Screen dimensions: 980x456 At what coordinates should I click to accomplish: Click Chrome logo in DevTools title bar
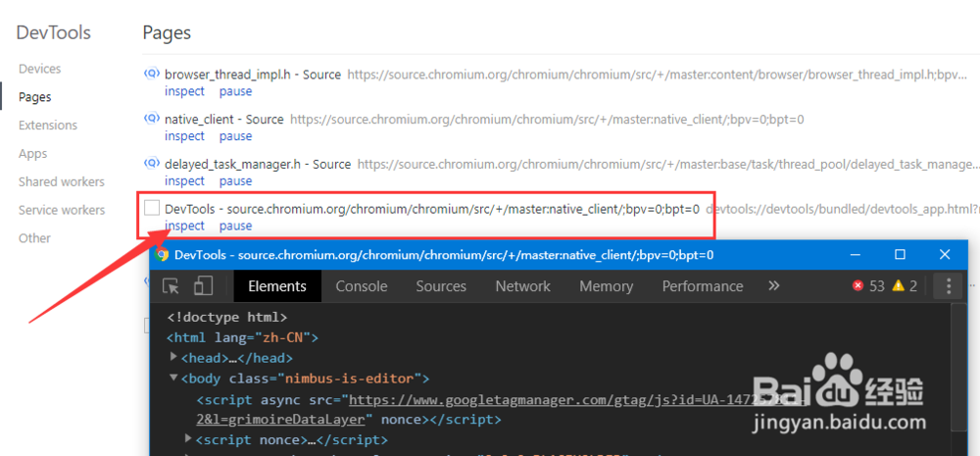[x=162, y=255]
